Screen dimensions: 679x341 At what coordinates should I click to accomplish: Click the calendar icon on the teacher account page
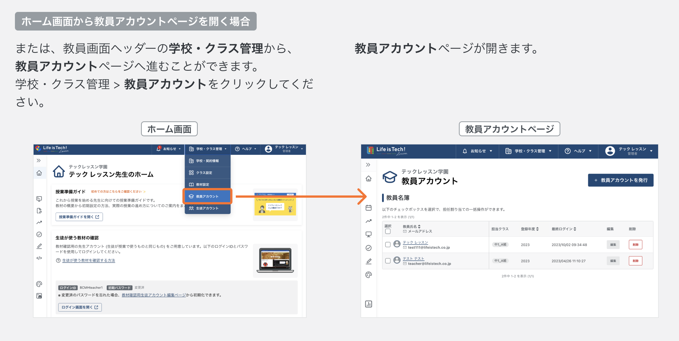369,208
